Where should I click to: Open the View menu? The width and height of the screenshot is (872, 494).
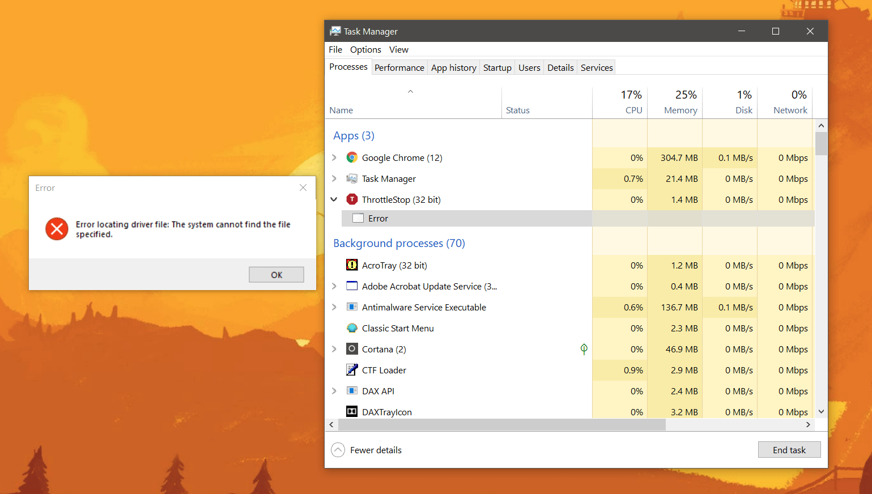coord(399,50)
